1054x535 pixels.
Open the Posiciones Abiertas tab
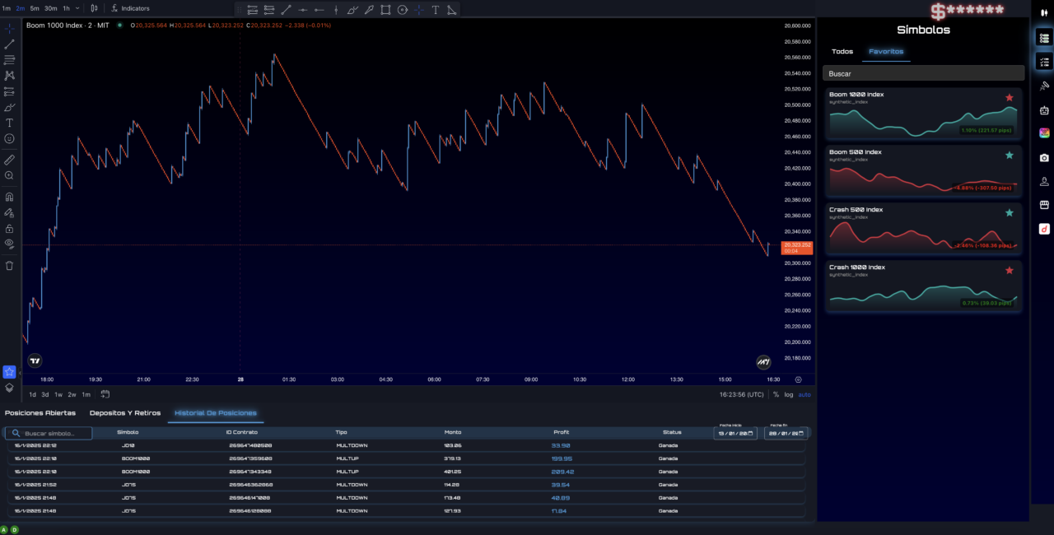coord(40,413)
